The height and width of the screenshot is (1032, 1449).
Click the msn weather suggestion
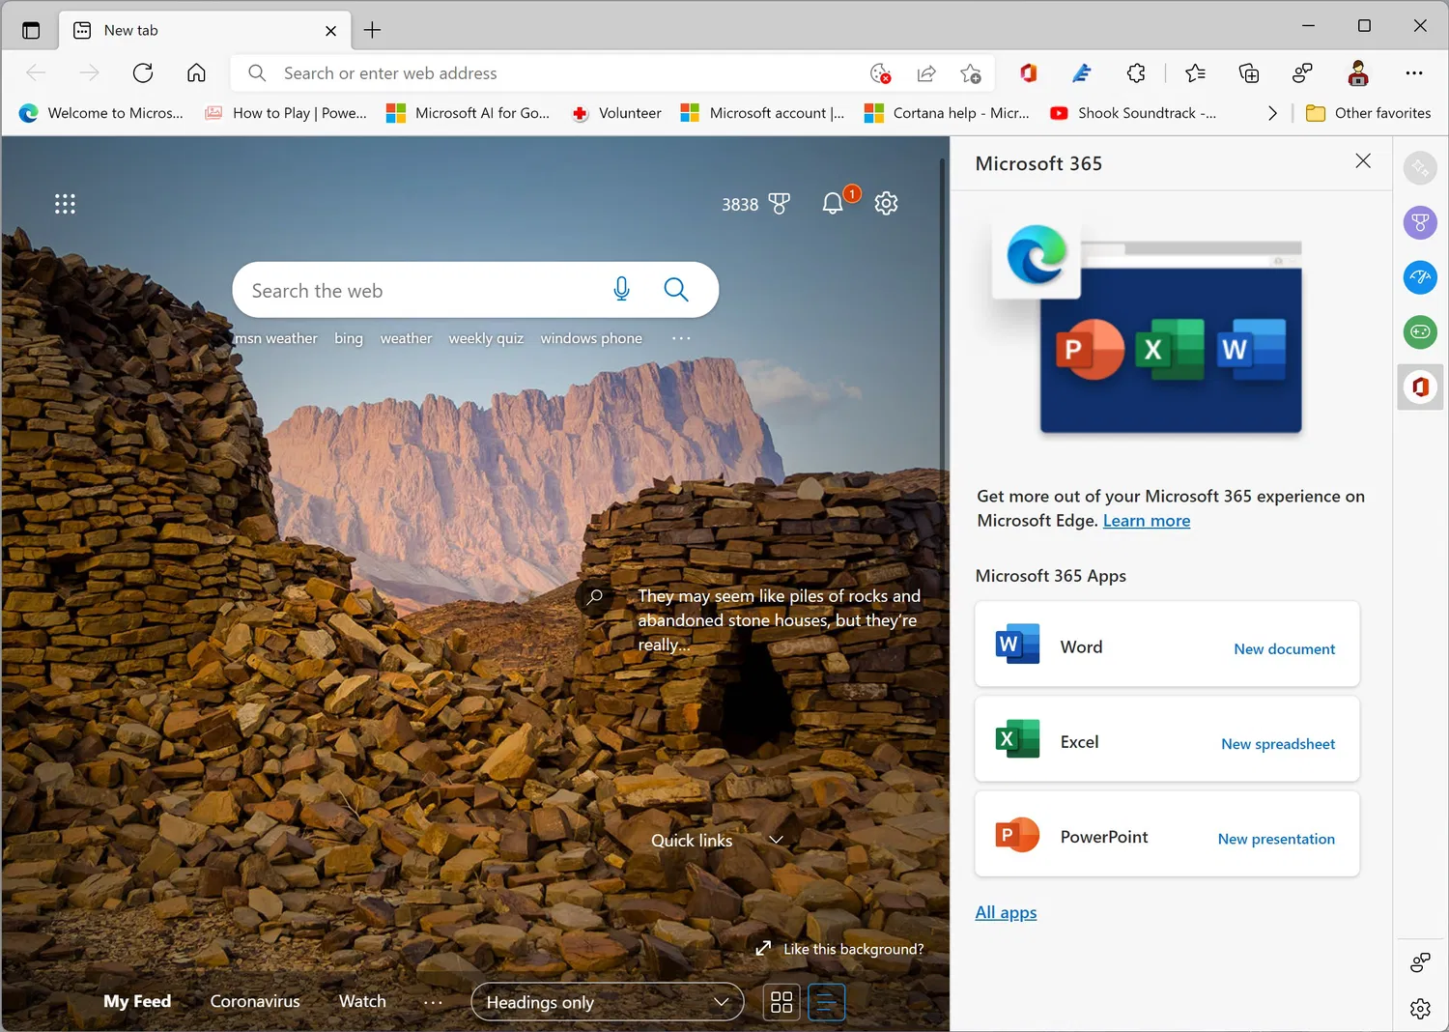(275, 338)
